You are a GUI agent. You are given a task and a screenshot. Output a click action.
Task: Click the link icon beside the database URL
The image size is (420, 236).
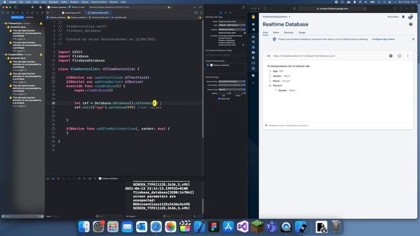pos(268,56)
